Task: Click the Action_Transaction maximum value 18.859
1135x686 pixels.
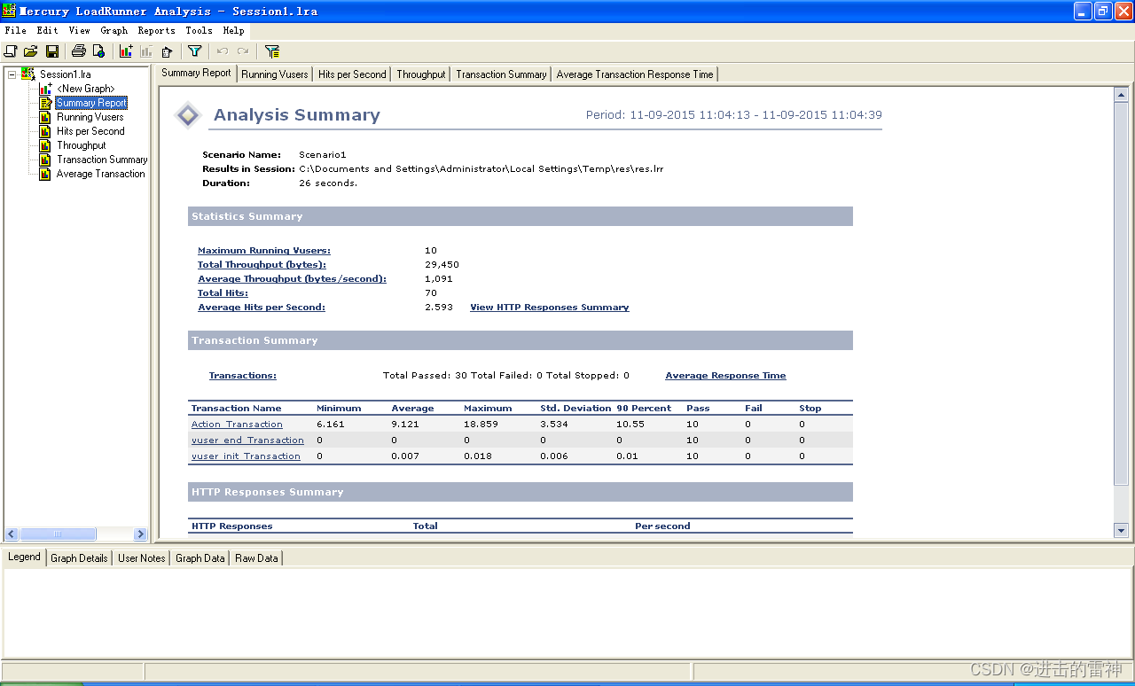Action: point(481,425)
